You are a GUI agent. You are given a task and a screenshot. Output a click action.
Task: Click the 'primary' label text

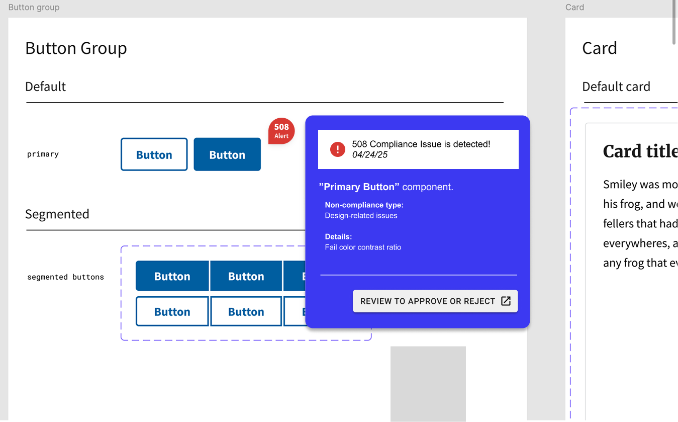click(x=43, y=154)
